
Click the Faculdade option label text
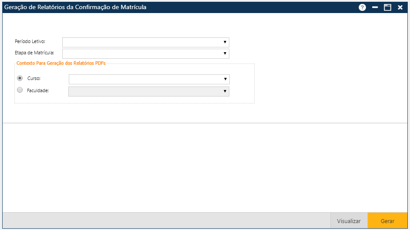pyautogui.click(x=38, y=90)
